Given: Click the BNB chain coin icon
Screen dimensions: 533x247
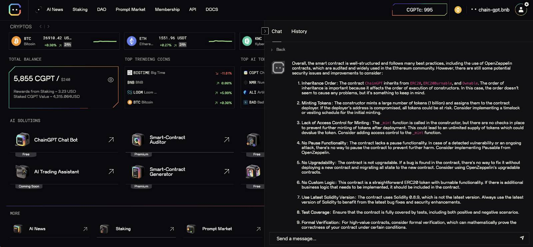Looking at the screenshot, I should pos(458,10).
